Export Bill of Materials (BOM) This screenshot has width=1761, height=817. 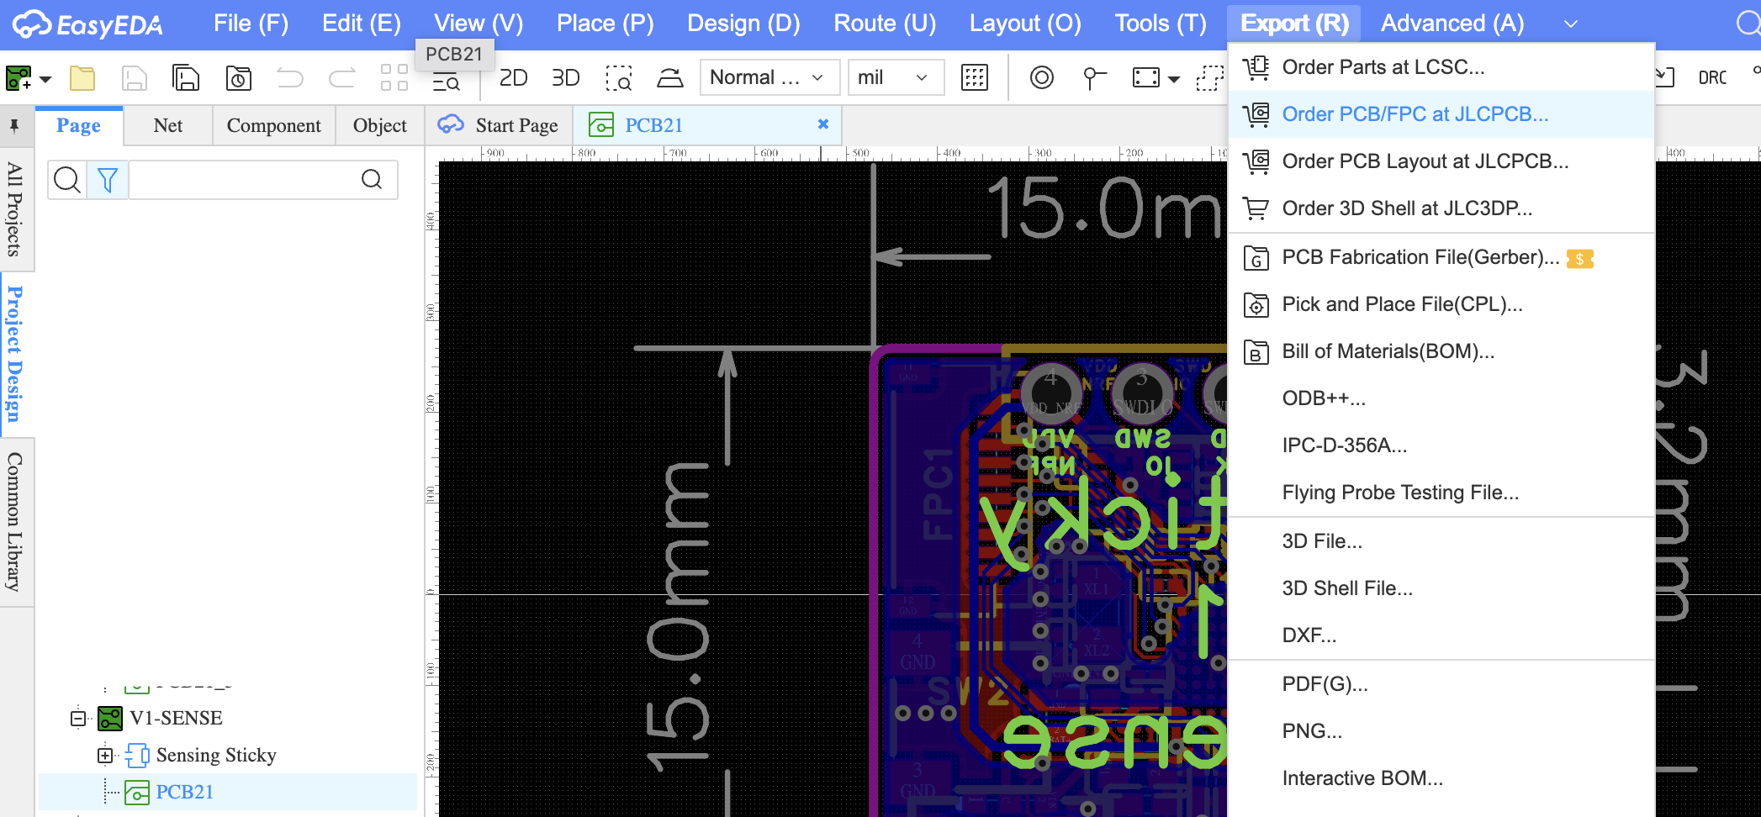tap(1441, 351)
